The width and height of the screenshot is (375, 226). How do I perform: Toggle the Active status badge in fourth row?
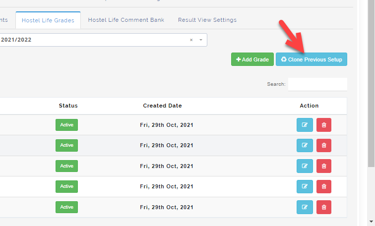67,186
